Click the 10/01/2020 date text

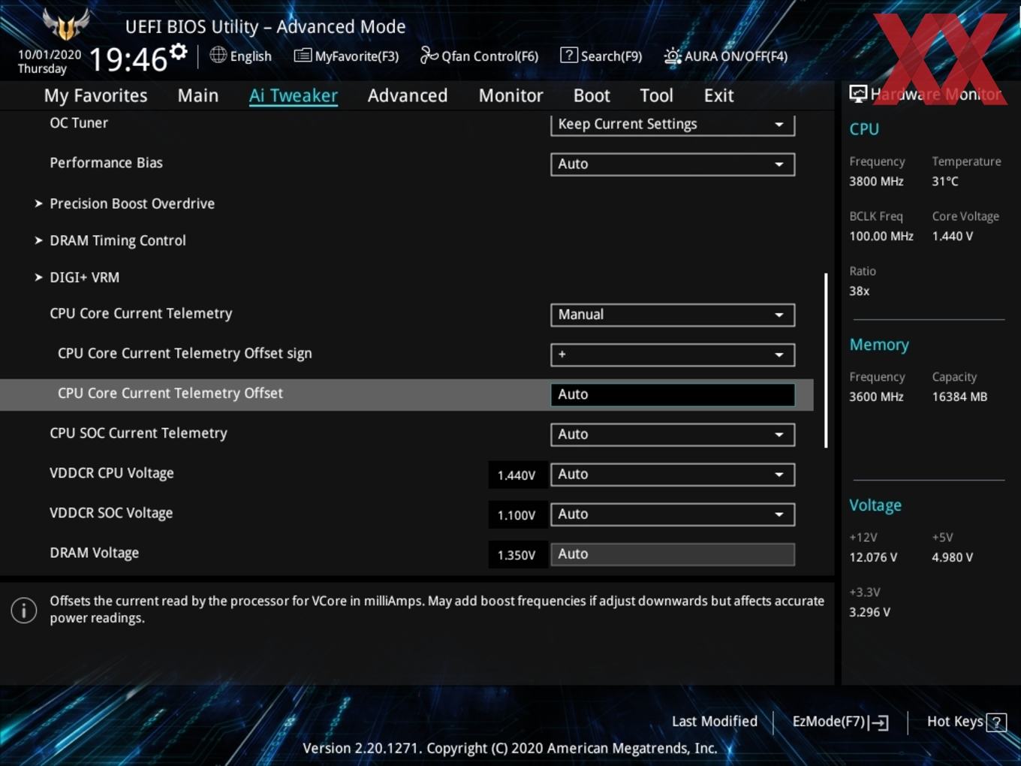click(50, 55)
